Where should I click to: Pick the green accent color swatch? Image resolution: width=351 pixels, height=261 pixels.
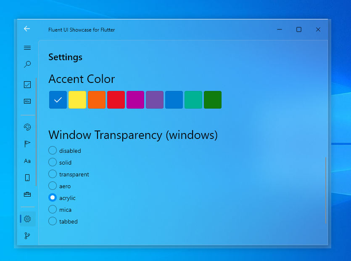(213, 100)
